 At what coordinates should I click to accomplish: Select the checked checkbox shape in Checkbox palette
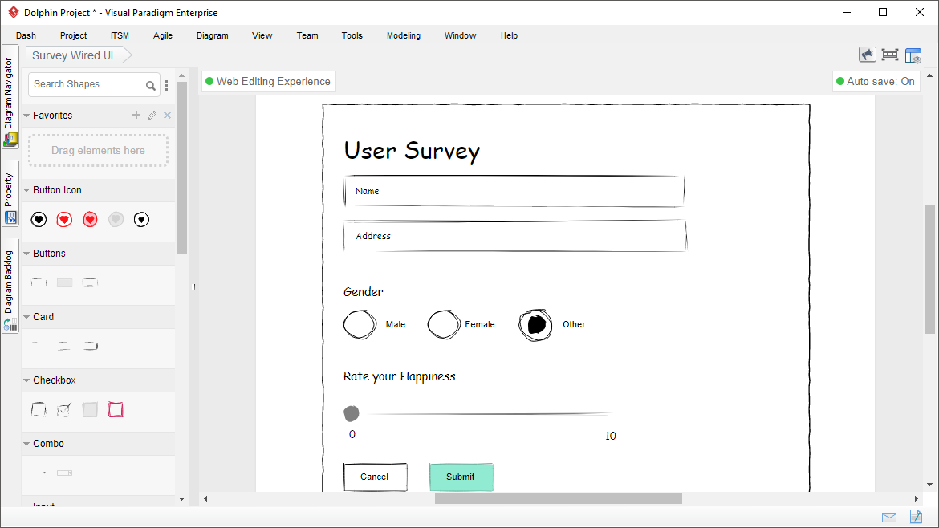64,409
